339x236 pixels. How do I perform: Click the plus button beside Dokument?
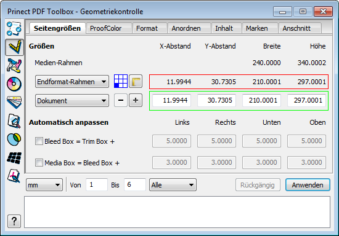[136, 100]
